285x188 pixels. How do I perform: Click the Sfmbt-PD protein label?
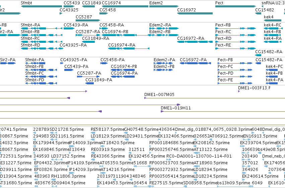point(35,80)
